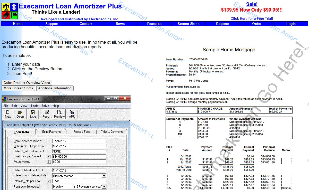Switch to the Loan Data tab
Screen dimensions: 309x190
click(x=21, y=132)
